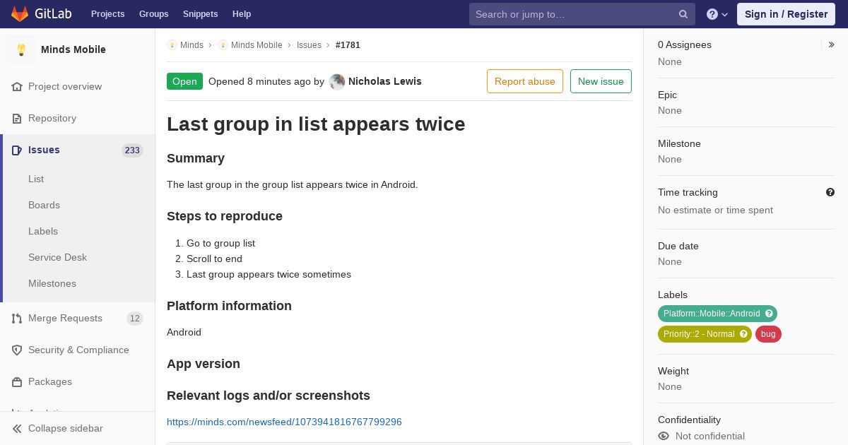Click 'No estimate or time spent' text
Screen dimensions: 848x445
[715, 210]
